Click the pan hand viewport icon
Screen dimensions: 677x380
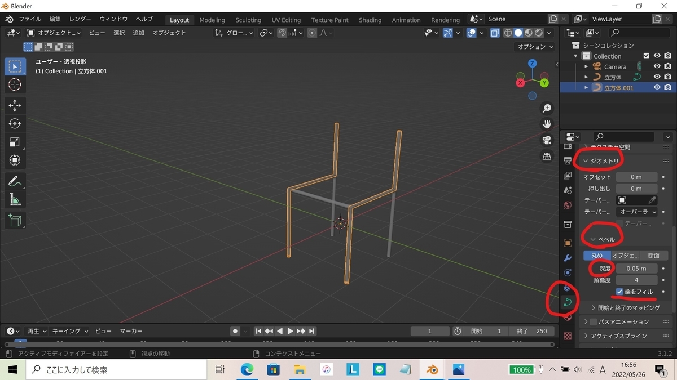[x=547, y=124]
